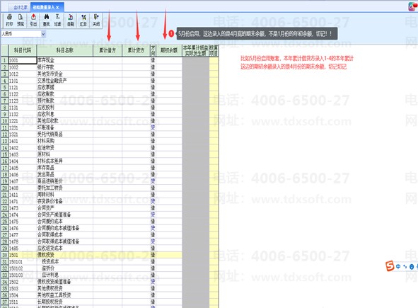Click the 关闭 exit toolbar icon
Image resolution: width=418 pixels, height=308 pixels.
coord(96,20)
